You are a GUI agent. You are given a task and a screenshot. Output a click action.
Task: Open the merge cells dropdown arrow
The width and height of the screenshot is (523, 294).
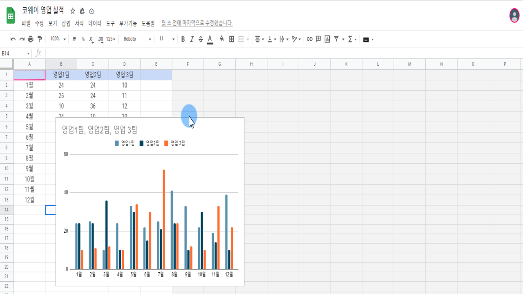248,40
